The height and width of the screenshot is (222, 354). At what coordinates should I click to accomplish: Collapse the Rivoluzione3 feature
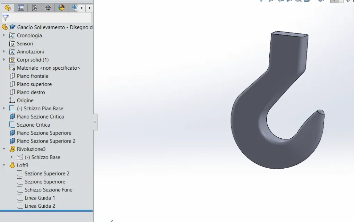(x=4, y=149)
